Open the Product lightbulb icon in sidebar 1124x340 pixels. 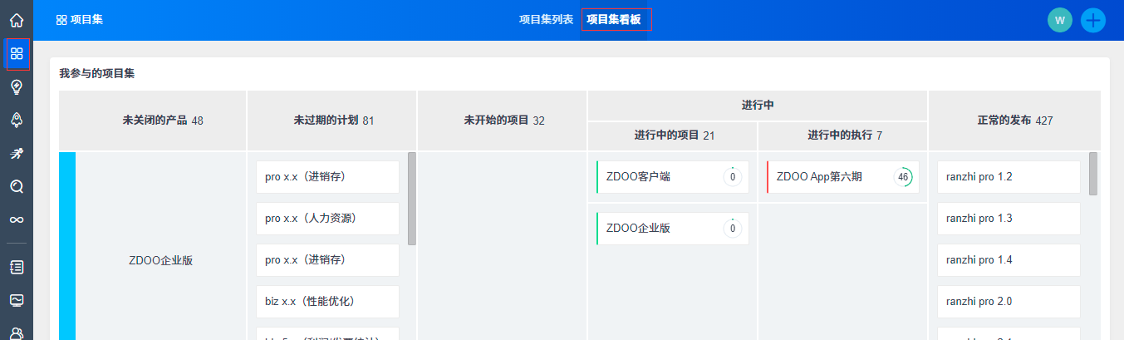pyautogui.click(x=16, y=86)
